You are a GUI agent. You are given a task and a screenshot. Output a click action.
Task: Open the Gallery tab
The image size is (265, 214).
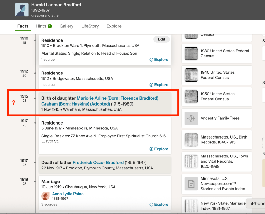tap(66, 26)
